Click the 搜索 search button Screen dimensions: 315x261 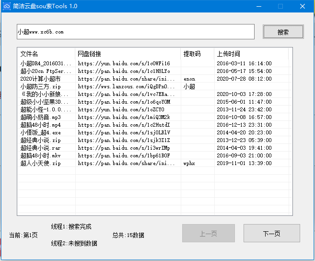point(283,32)
